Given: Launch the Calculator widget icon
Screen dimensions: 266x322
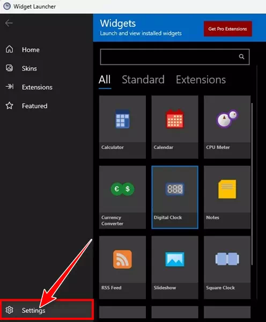Looking at the screenshot, I should click(122, 119).
